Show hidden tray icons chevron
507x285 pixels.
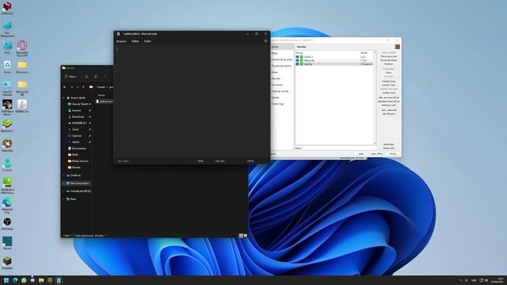tap(460, 280)
